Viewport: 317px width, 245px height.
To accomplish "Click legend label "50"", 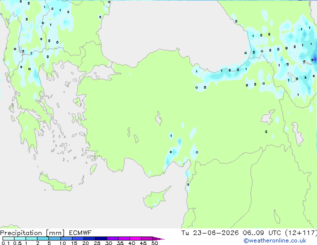I will [x=155, y=243].
